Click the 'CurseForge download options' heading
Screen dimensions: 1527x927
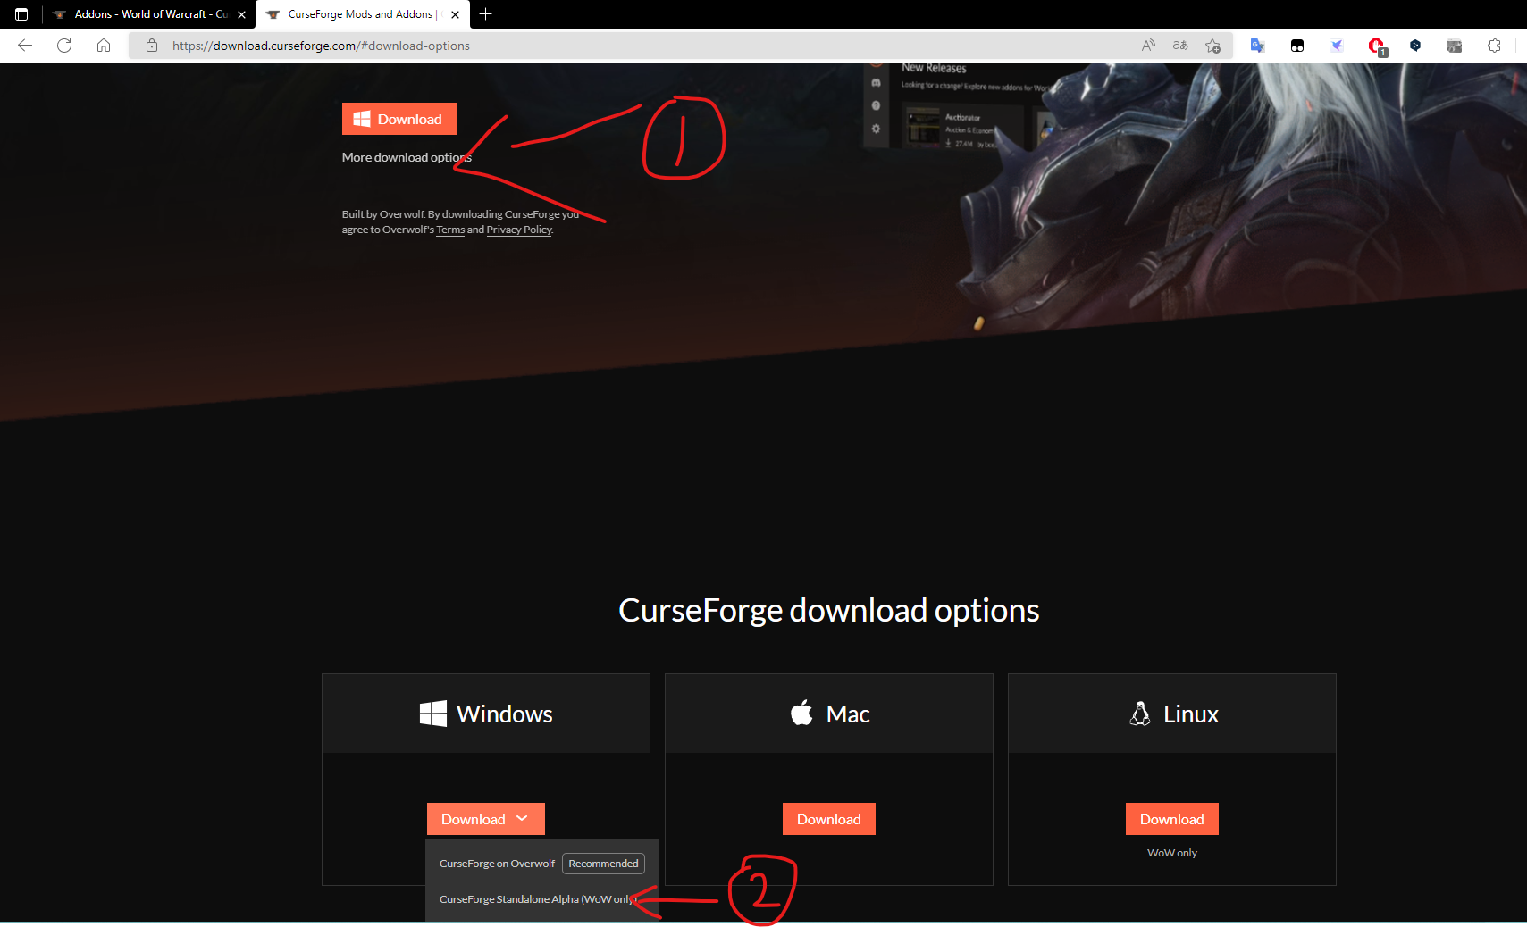[829, 611]
